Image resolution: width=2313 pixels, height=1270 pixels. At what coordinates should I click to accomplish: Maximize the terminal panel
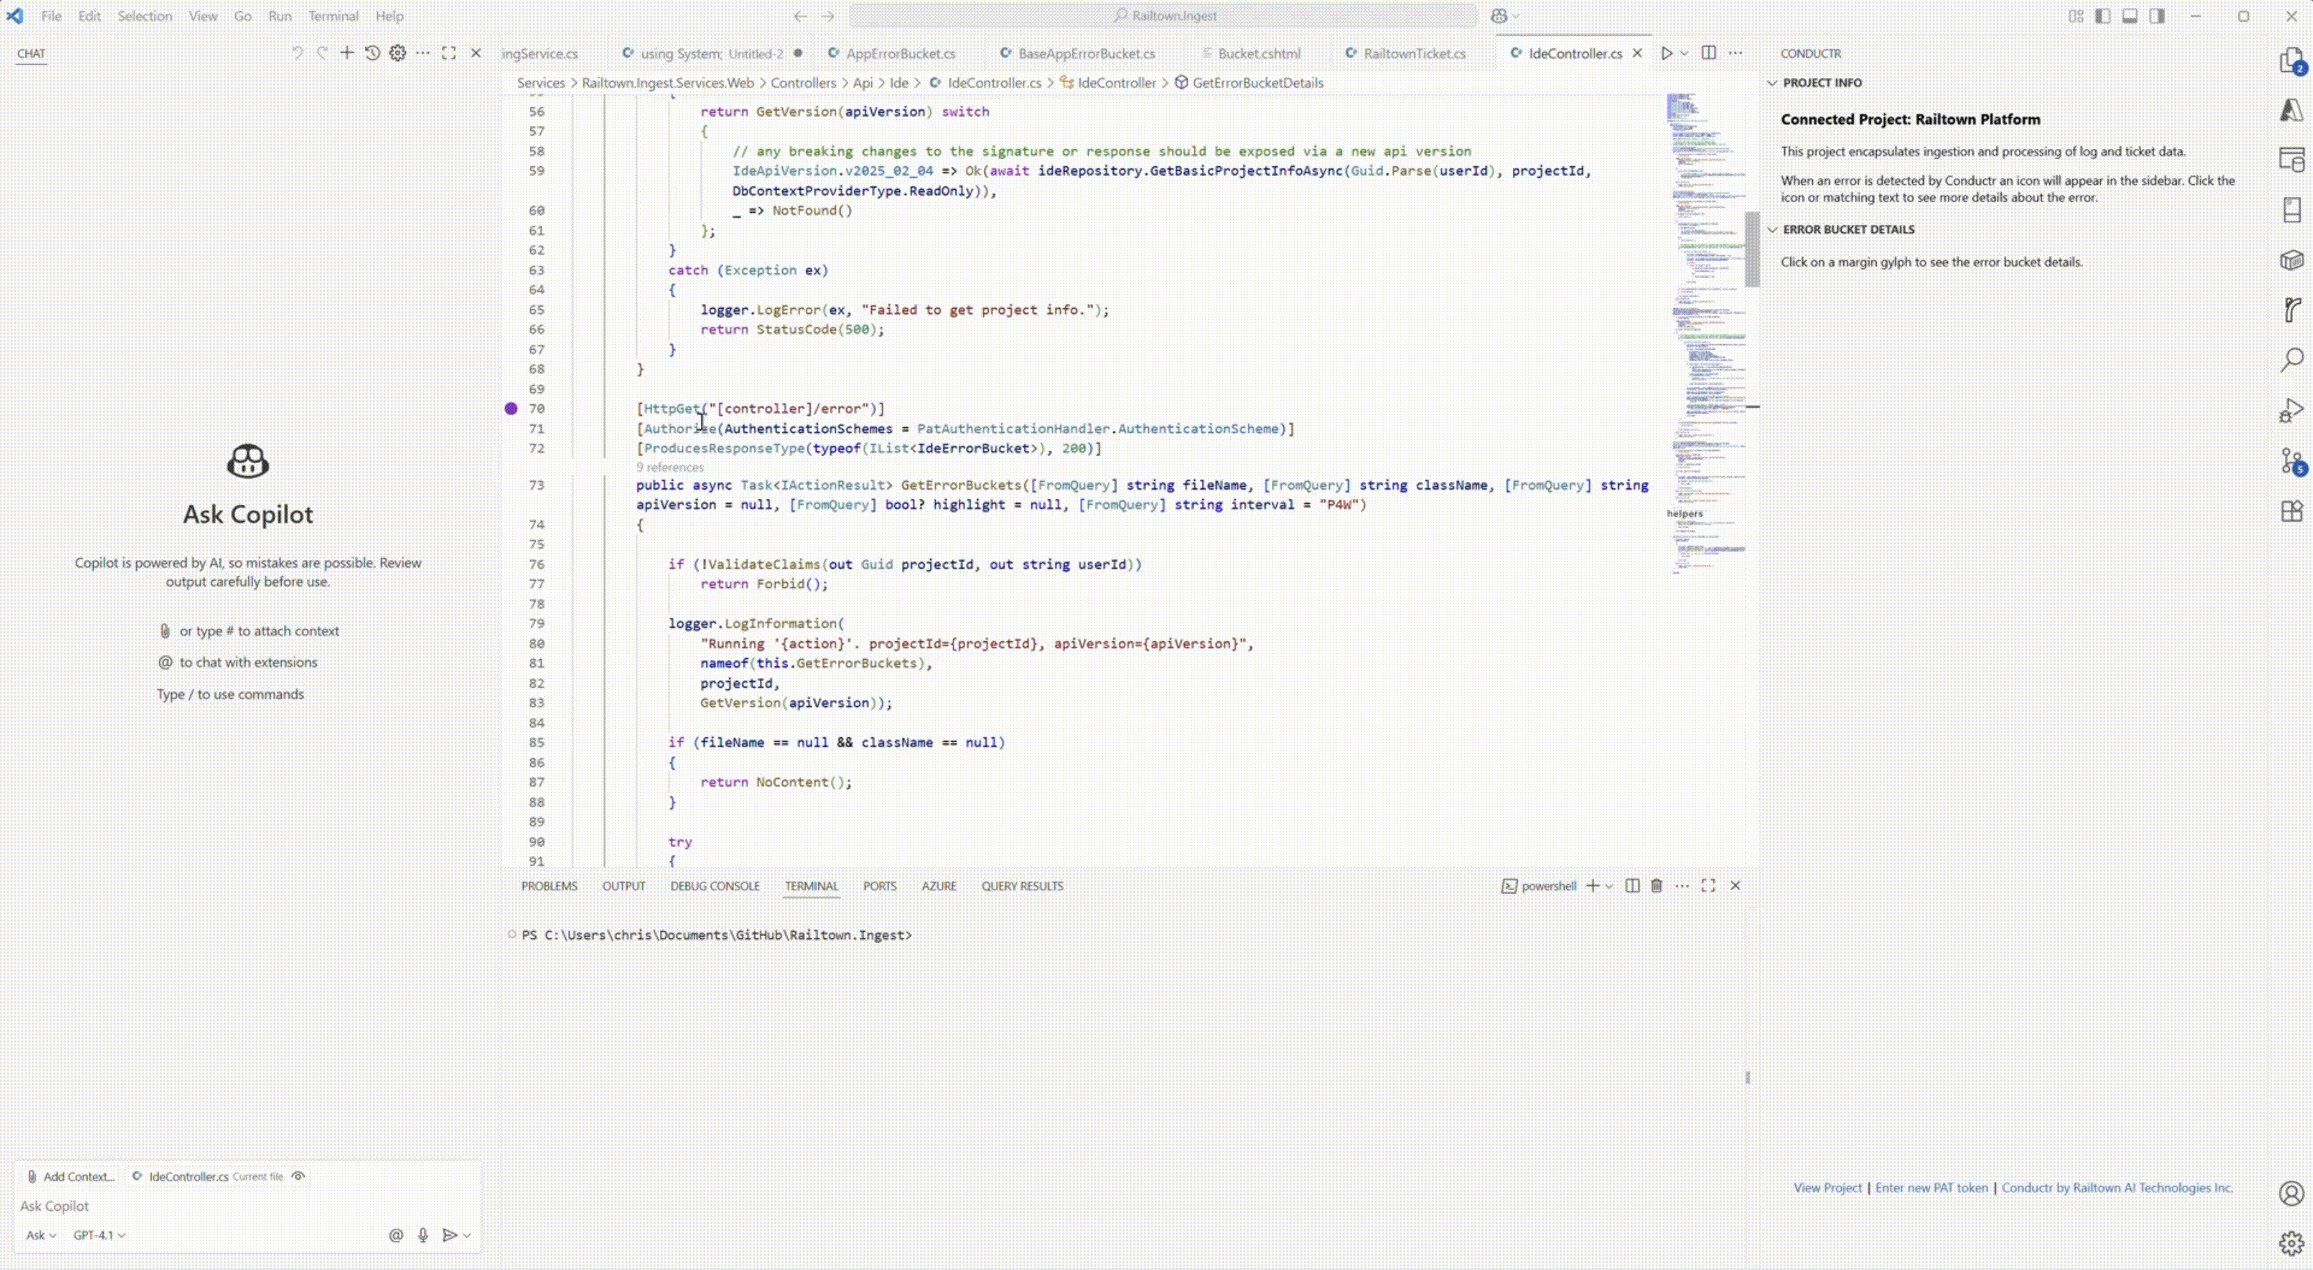1708,886
